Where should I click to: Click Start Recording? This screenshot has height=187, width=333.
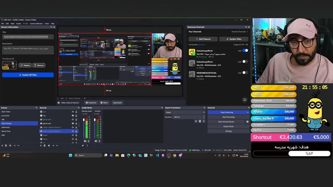coord(228,117)
